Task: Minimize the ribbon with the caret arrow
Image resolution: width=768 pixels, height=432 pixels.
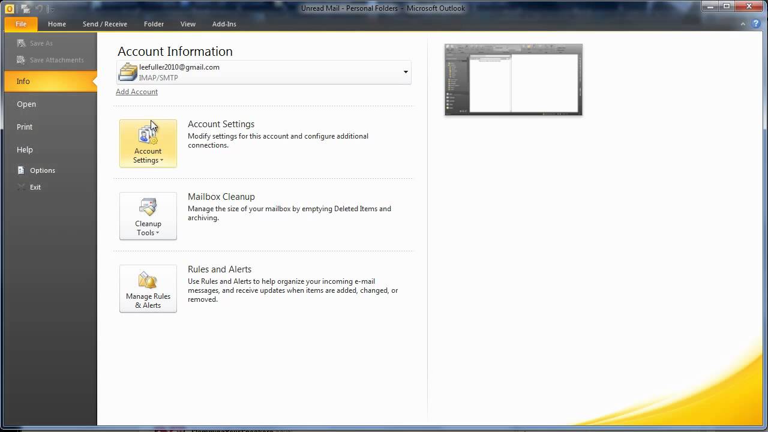Action: (x=743, y=24)
